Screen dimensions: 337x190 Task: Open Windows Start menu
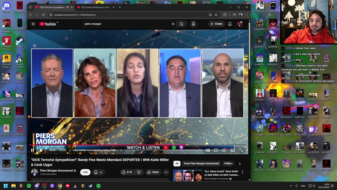click(6, 186)
